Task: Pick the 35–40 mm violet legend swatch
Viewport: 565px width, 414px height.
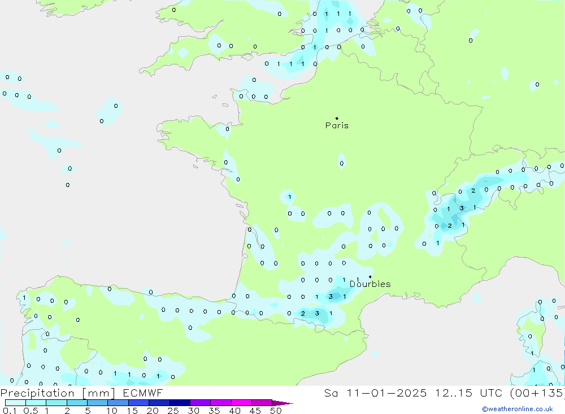Action: coord(221,403)
